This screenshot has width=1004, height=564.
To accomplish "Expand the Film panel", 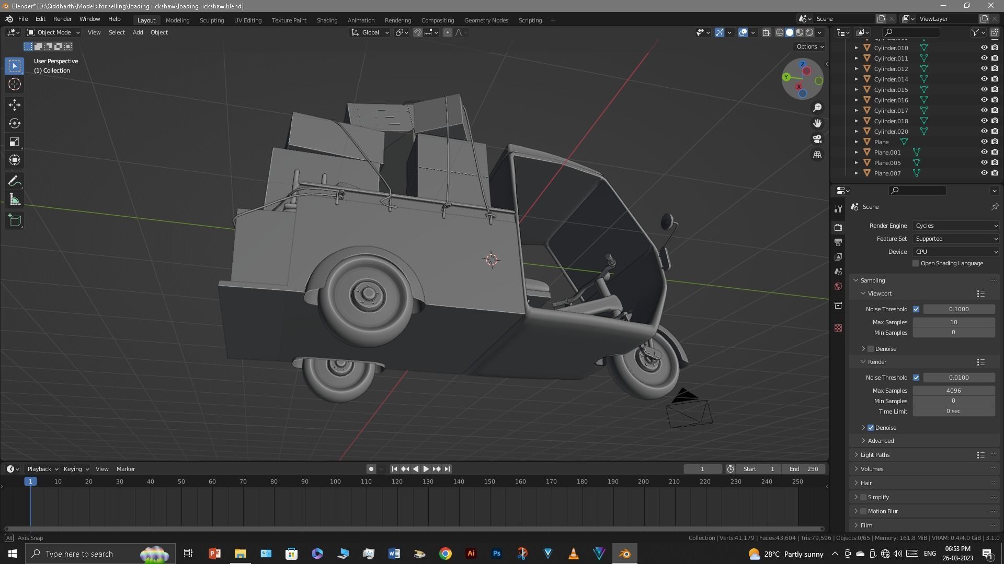I will [x=866, y=525].
